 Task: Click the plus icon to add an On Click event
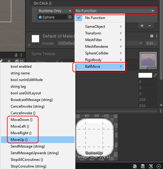[x=142, y=26]
